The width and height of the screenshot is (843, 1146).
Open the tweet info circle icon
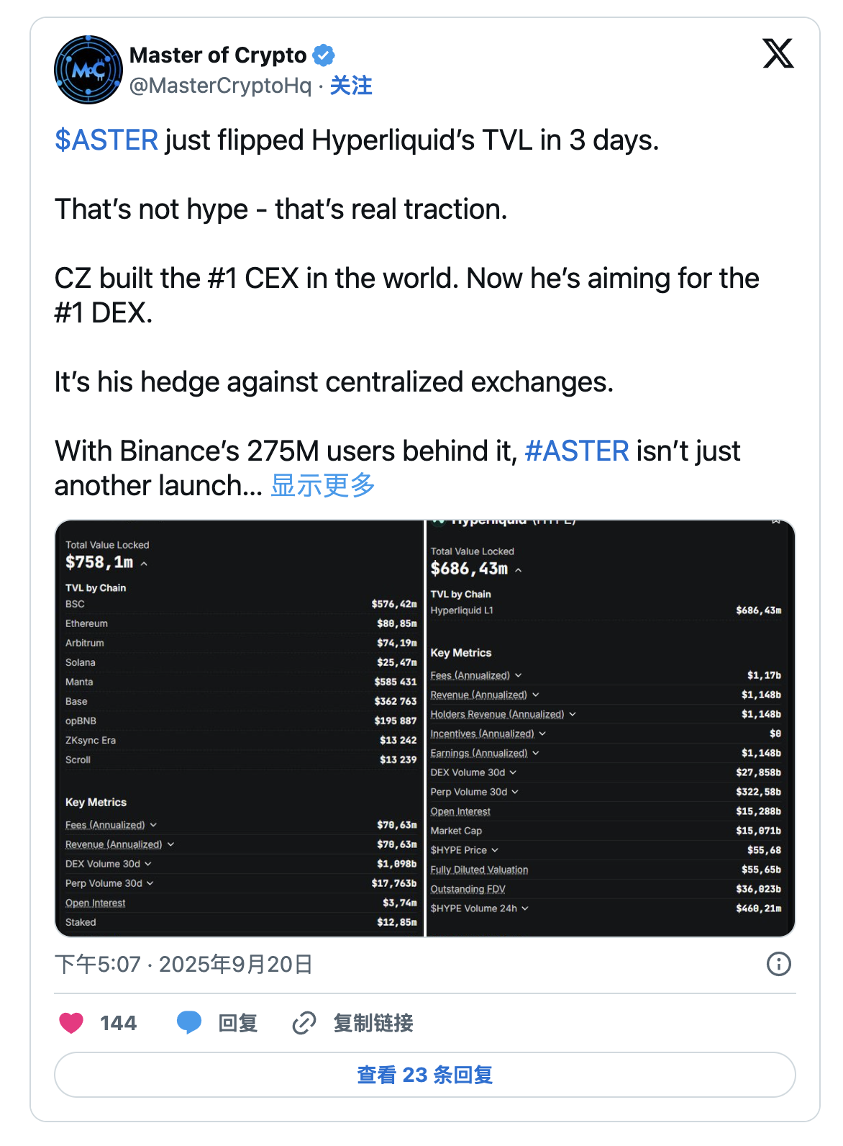coord(778,964)
